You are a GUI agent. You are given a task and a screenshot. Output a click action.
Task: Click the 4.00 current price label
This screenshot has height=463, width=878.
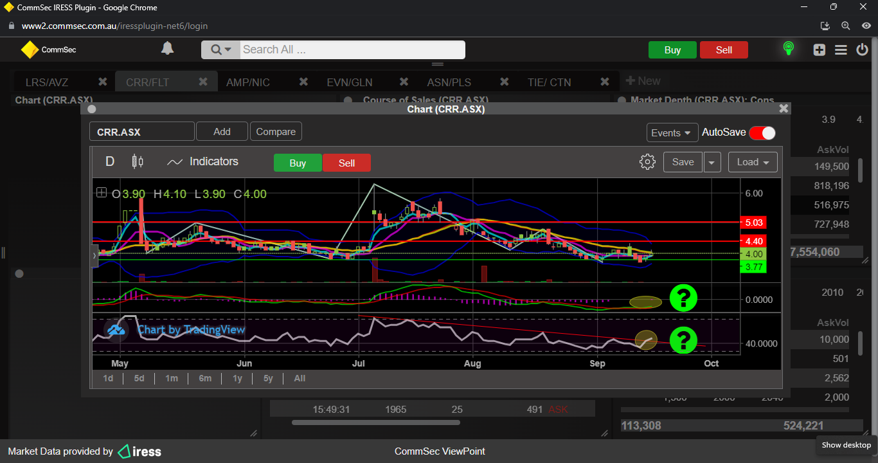[754, 254]
